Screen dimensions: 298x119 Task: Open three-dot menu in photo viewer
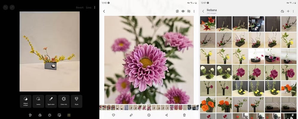coord(194,11)
